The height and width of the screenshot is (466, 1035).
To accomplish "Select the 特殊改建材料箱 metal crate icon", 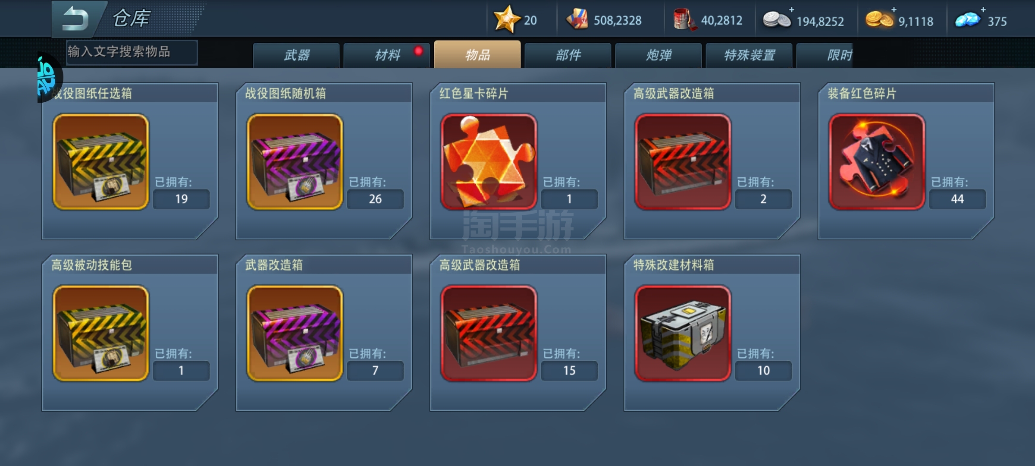I will click(x=683, y=333).
